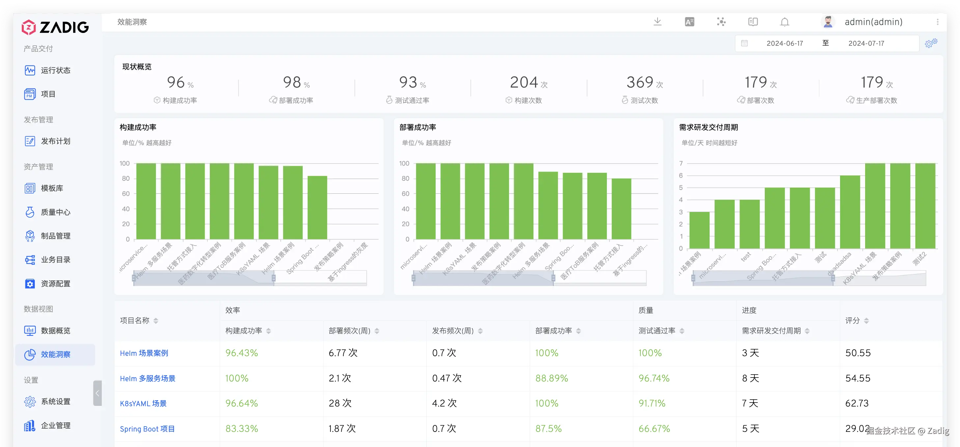Click the end date 2024-07-17 field
960x447 pixels.
click(x=866, y=43)
